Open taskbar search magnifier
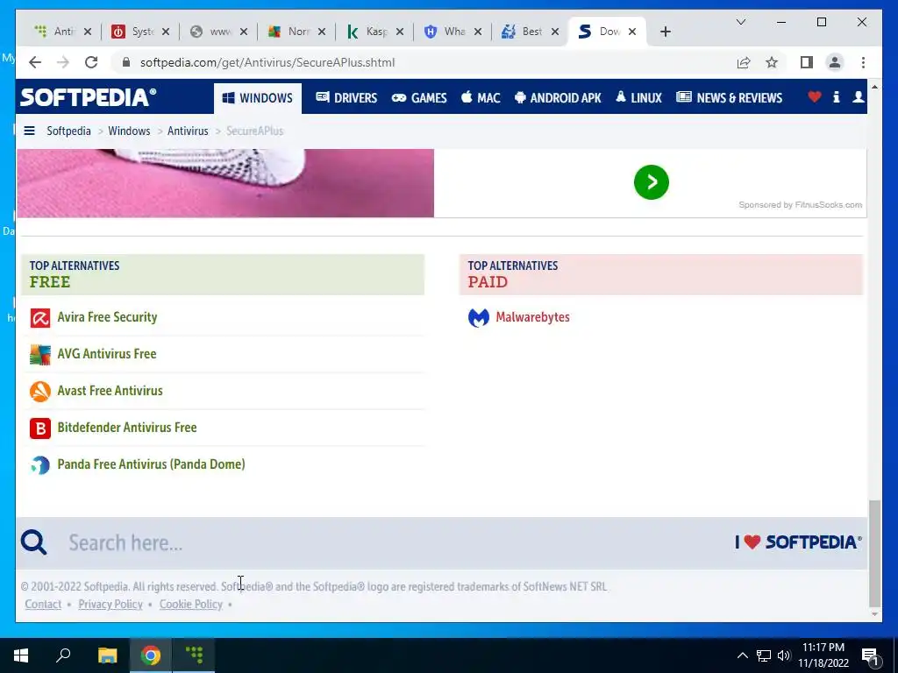The height and width of the screenshot is (673, 898). pos(63,655)
